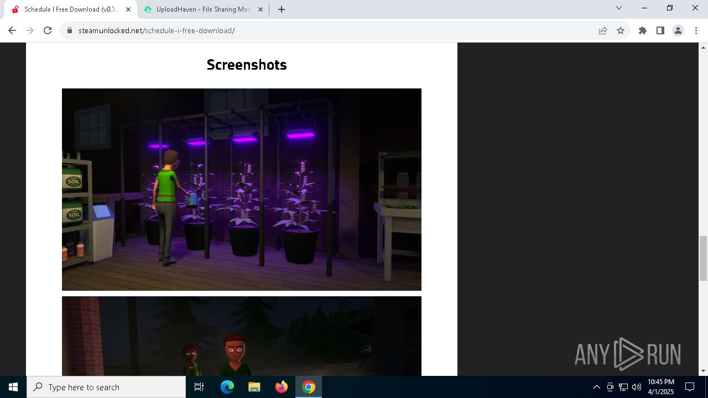Open the Extensions puzzle icon
This screenshot has height=398, width=708.
pos(643,30)
